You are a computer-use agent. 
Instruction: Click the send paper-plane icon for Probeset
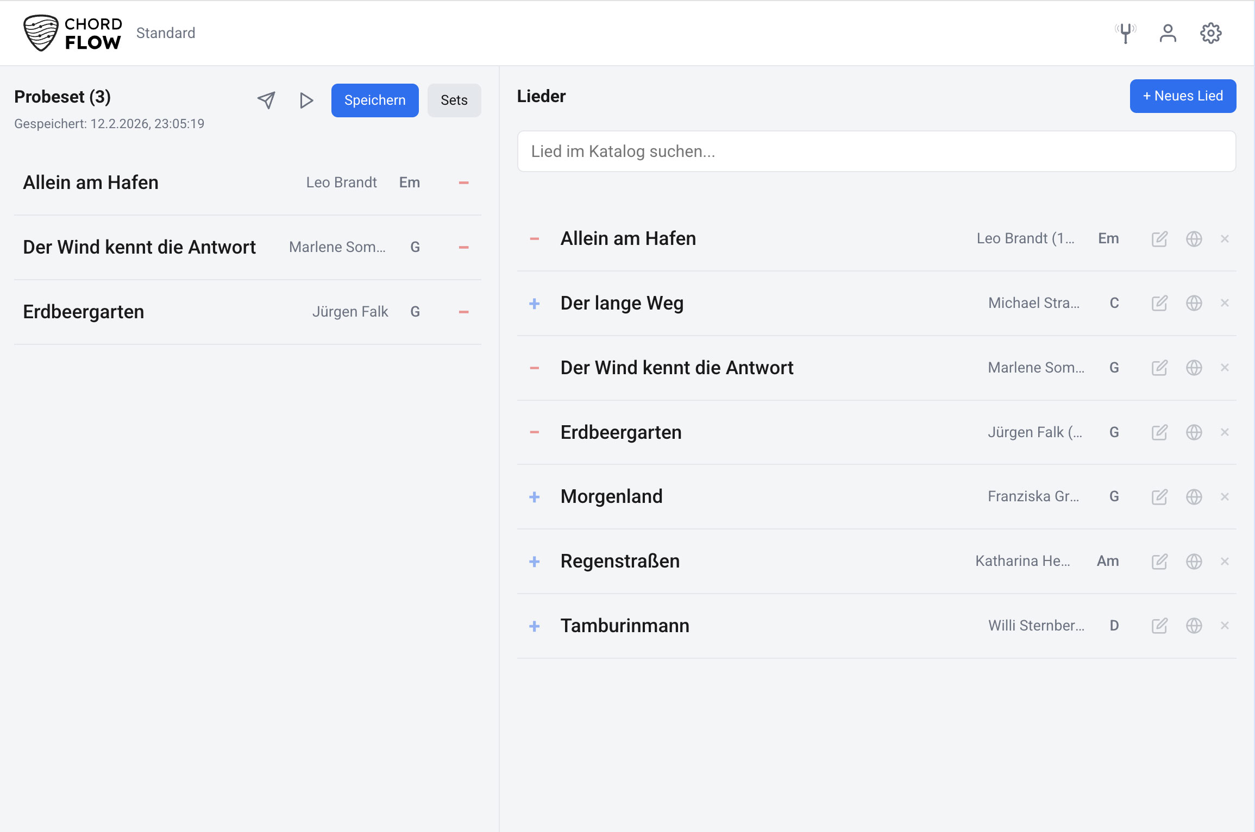[266, 100]
